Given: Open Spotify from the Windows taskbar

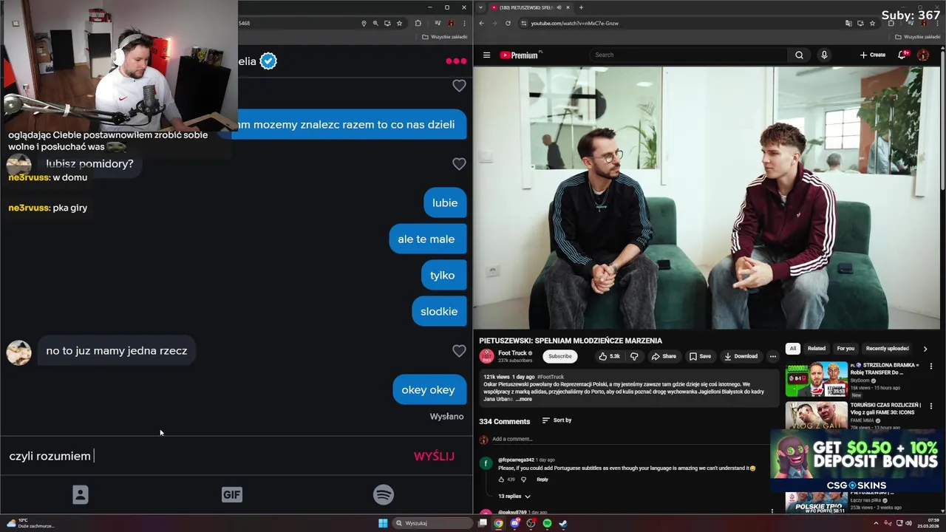Looking at the screenshot, I should [x=547, y=523].
